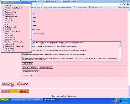130x104 pixels.
Task: Click the main browser address bar
Action: [x=75, y=4]
